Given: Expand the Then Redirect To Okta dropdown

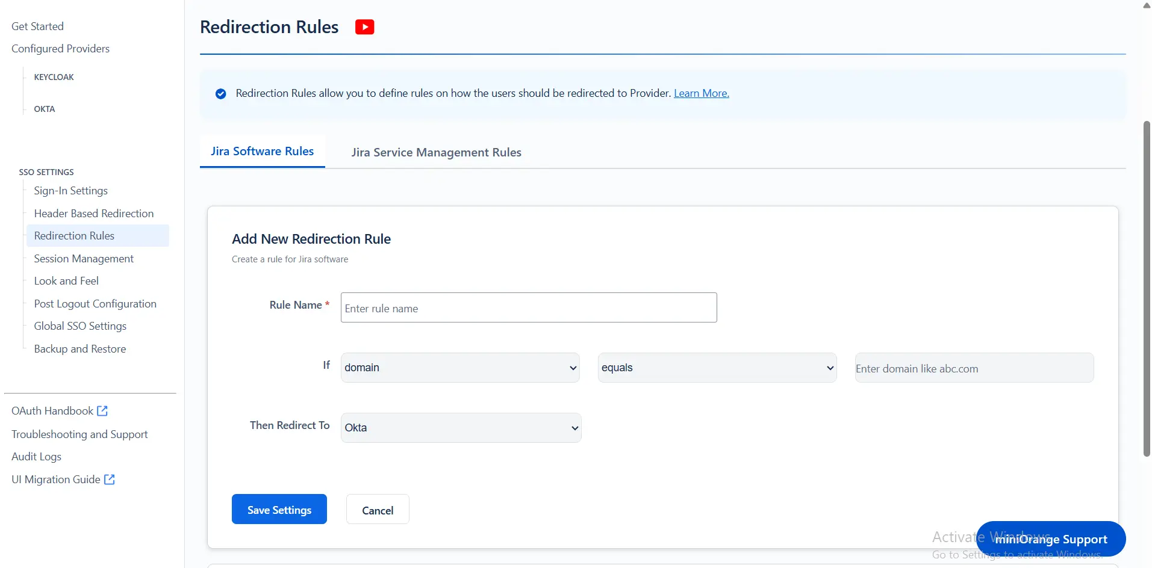Looking at the screenshot, I should [x=461, y=428].
